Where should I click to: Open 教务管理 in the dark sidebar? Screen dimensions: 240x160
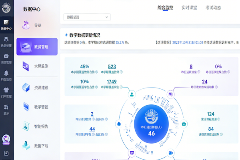[6, 41]
